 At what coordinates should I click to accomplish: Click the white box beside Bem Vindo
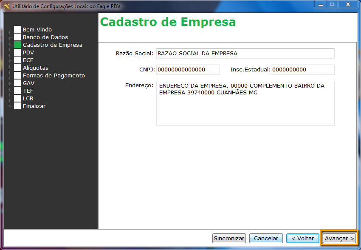pyautogui.click(x=17, y=29)
